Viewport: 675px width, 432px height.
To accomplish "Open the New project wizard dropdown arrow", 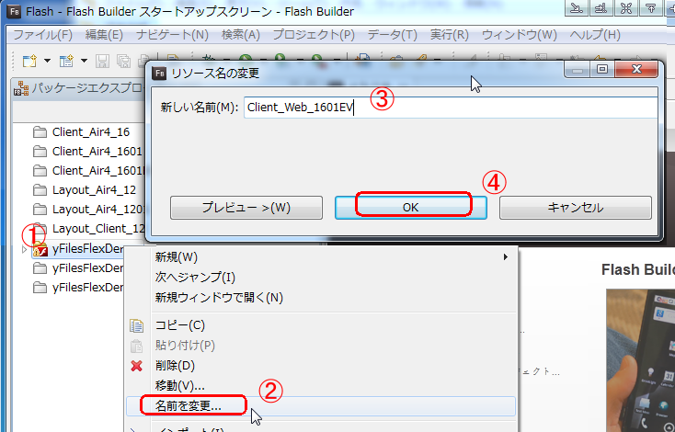I will coord(85,61).
